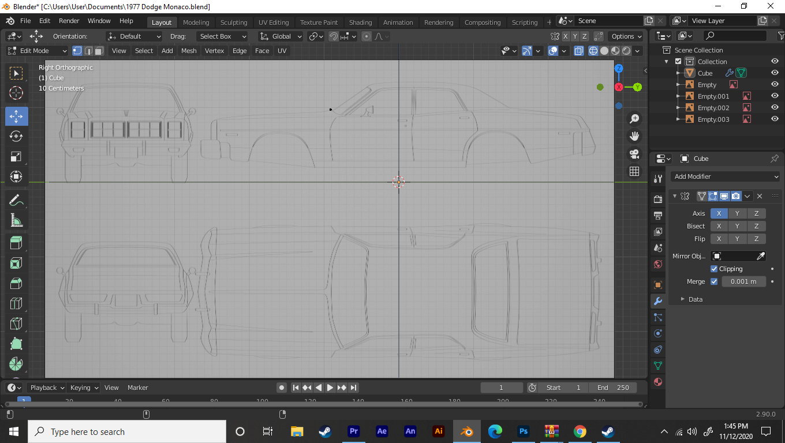Open the Mesh menu
The width and height of the screenshot is (785, 443).
(x=189, y=51)
